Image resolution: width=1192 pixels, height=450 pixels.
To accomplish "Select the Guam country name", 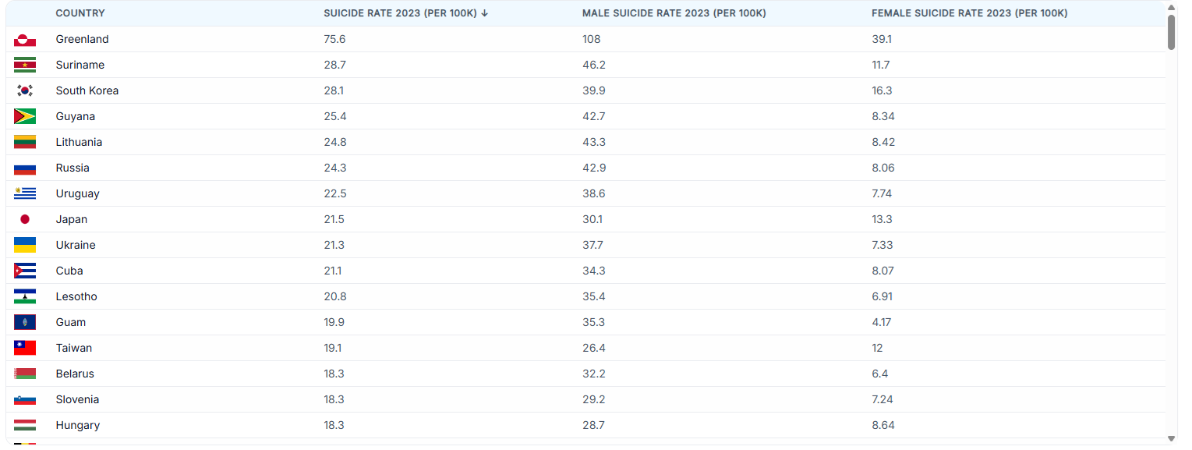I will (71, 322).
